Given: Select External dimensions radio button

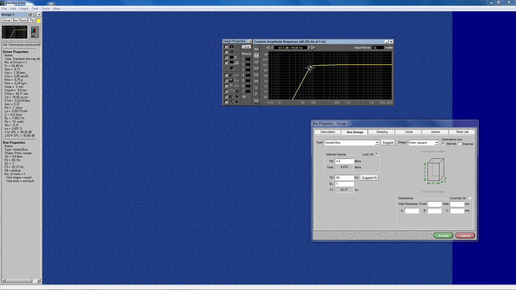Looking at the screenshot, I should pos(460,144).
